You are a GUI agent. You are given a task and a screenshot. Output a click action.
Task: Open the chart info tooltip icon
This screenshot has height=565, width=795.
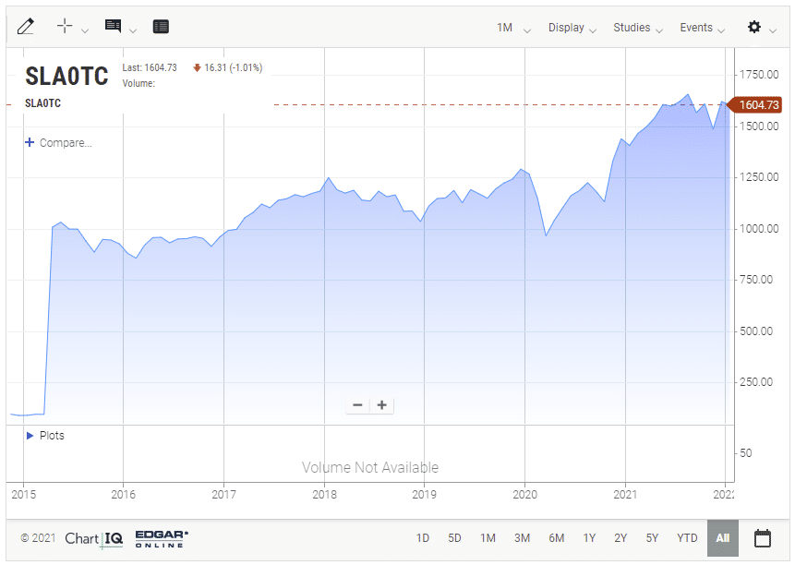tap(114, 27)
